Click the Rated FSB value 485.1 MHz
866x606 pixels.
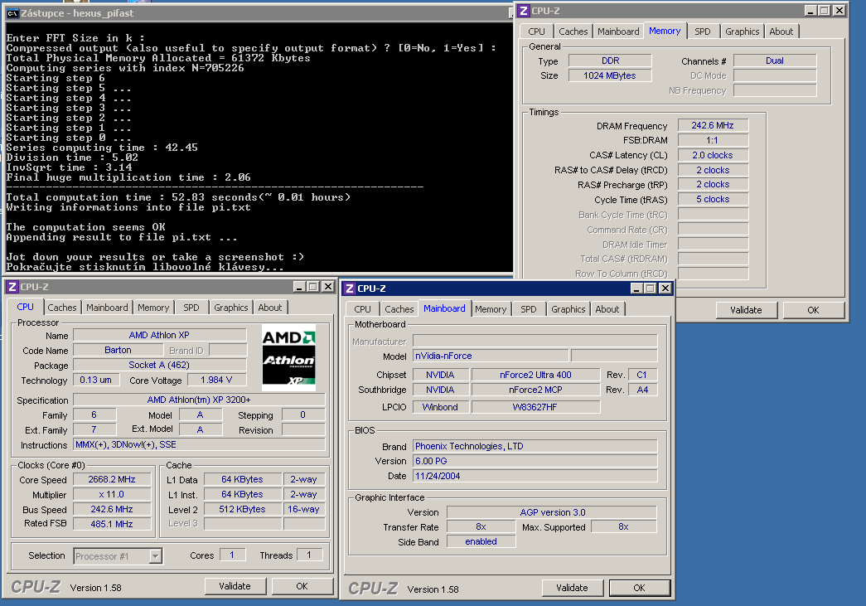tap(112, 524)
